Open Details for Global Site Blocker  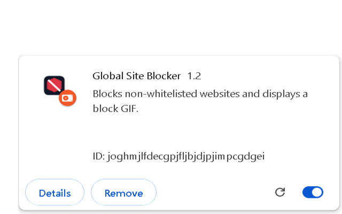coord(55,193)
